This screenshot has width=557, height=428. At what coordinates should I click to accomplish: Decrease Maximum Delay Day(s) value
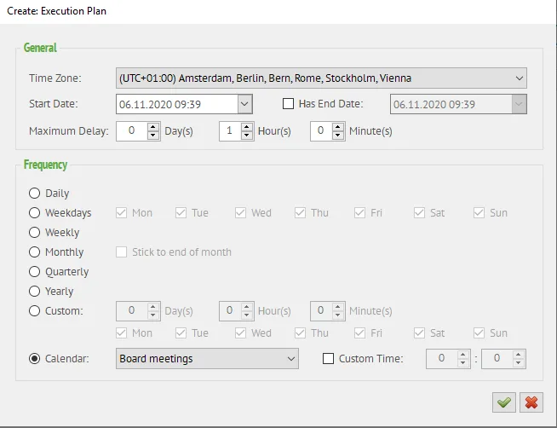[x=153, y=136]
